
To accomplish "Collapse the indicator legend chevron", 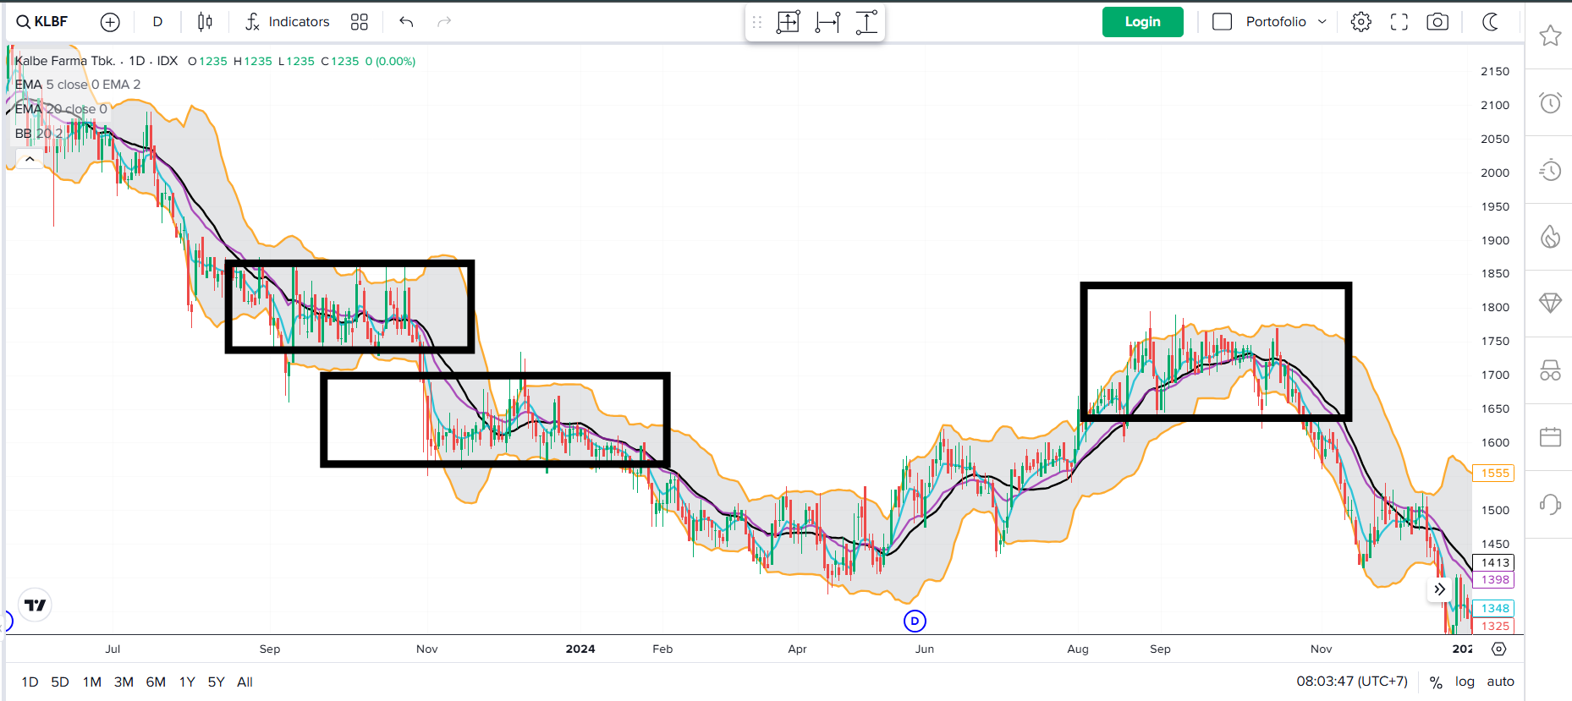I will [x=30, y=159].
